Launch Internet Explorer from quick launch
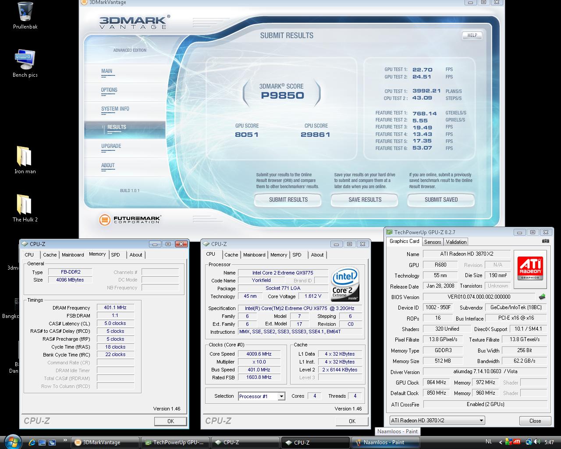This screenshot has width=561, height=449. (x=32, y=442)
